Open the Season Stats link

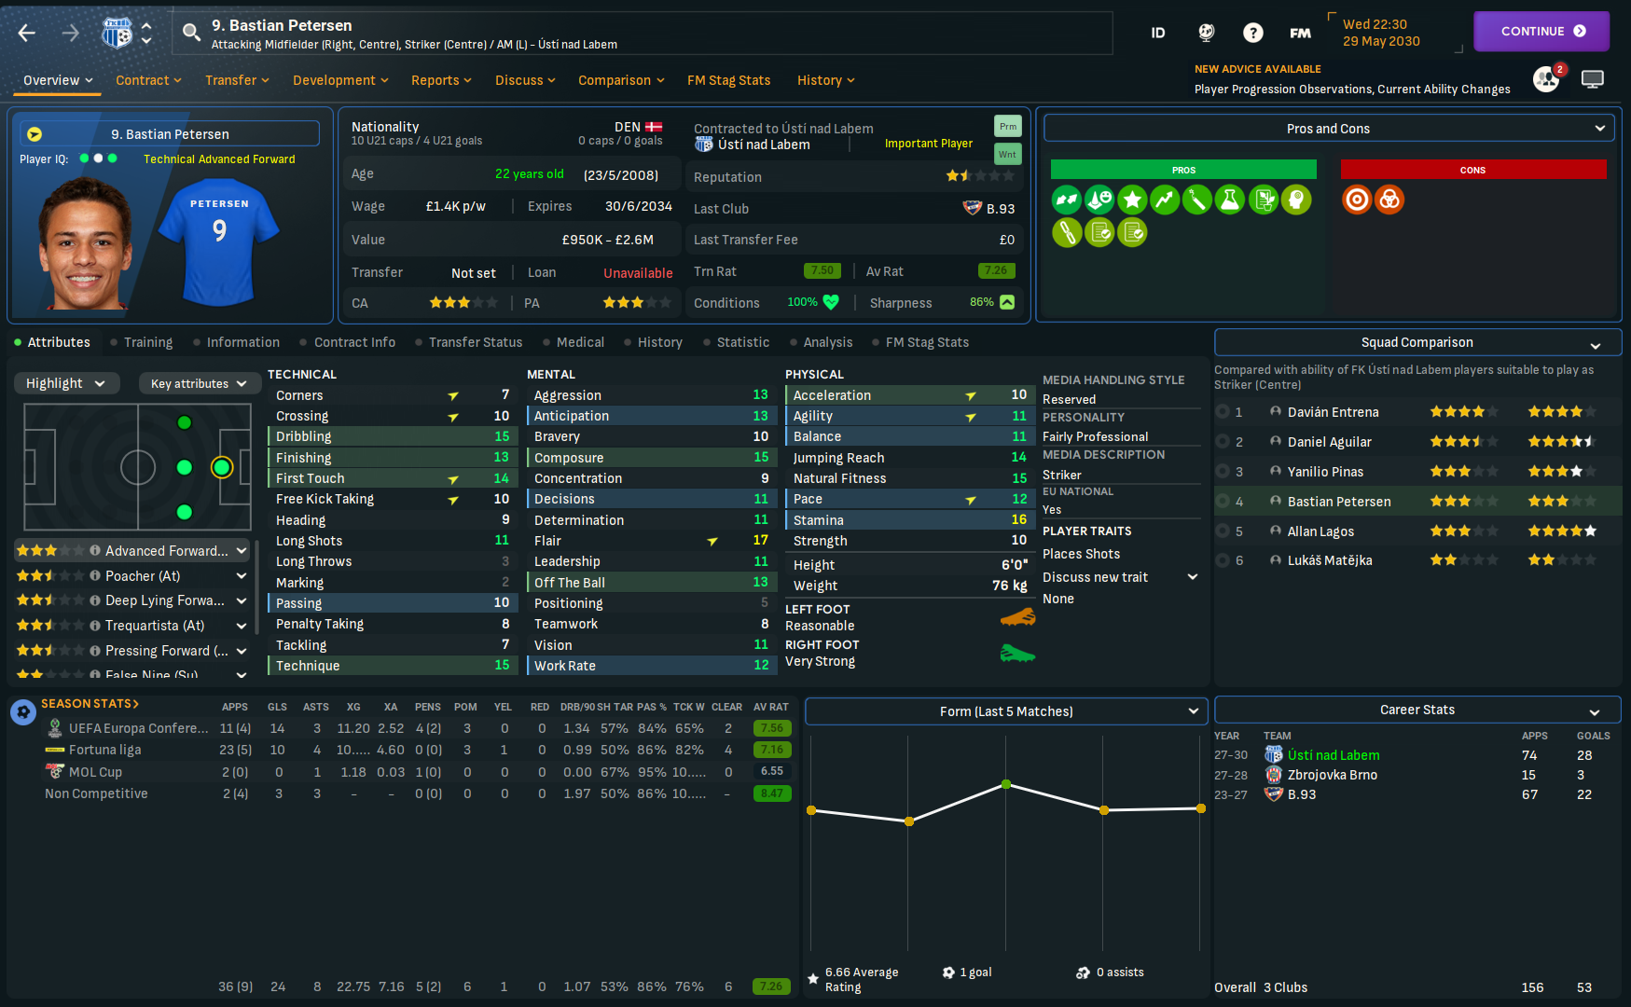click(x=90, y=704)
